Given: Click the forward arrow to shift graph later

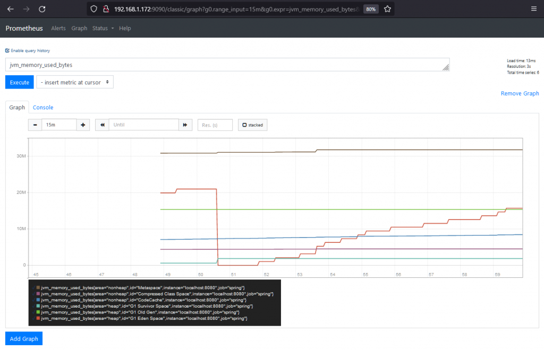Looking at the screenshot, I should coord(185,125).
